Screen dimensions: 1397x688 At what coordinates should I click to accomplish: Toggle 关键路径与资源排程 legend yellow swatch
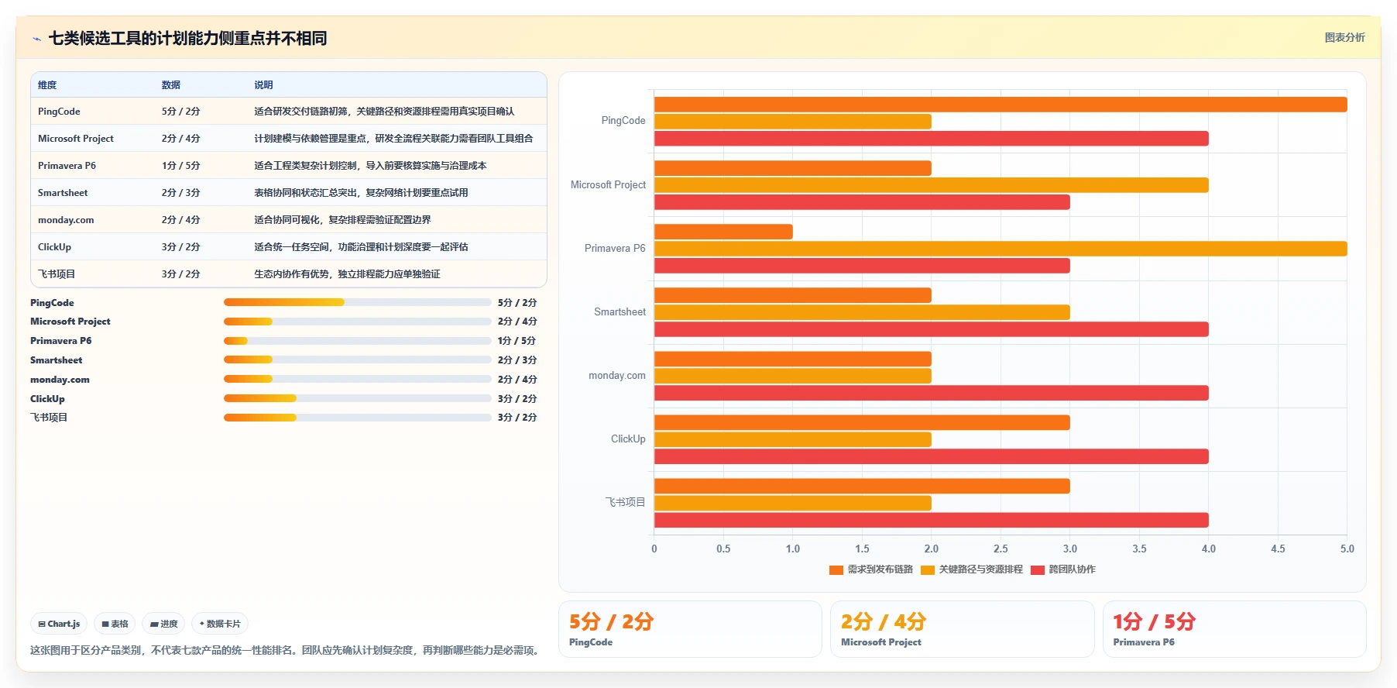point(928,569)
